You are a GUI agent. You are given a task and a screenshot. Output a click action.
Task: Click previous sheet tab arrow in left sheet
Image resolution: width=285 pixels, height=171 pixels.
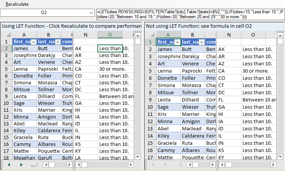coord(9,165)
